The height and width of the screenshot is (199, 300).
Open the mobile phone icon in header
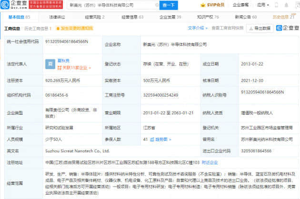coord(276,5)
